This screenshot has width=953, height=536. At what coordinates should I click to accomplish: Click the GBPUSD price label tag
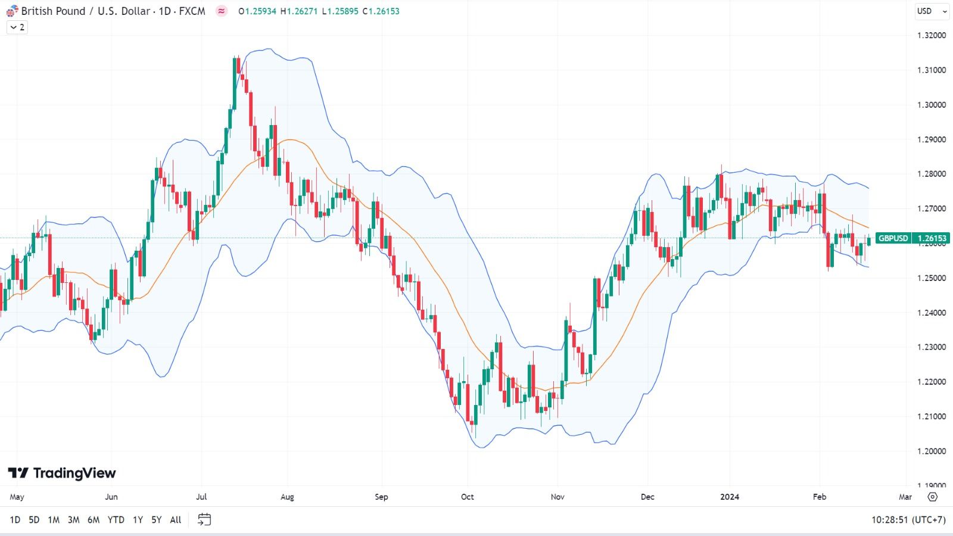[893, 238]
